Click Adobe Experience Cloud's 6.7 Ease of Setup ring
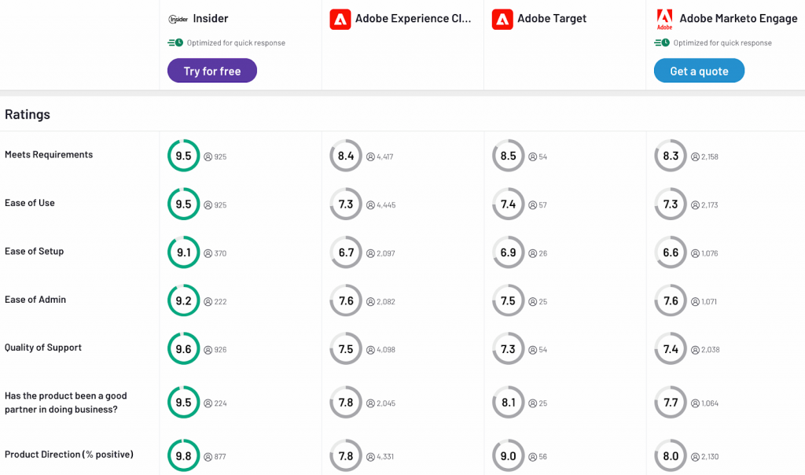Screen dimensions: 805x475 click(346, 252)
